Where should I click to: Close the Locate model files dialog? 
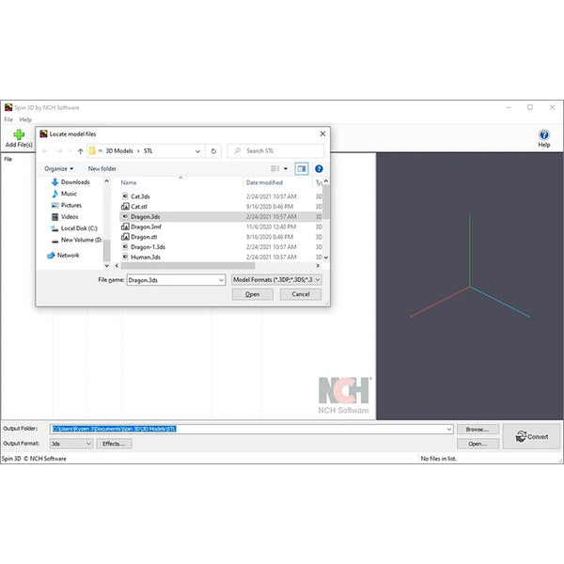(322, 133)
